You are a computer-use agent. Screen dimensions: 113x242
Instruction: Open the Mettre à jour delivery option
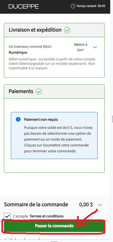click(81, 47)
